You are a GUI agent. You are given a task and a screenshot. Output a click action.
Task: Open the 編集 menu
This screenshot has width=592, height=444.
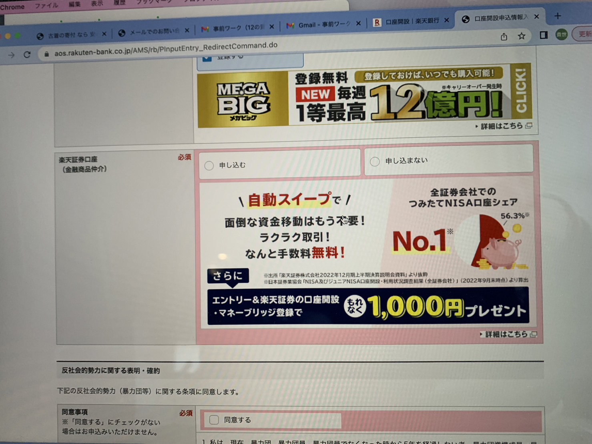(x=74, y=4)
